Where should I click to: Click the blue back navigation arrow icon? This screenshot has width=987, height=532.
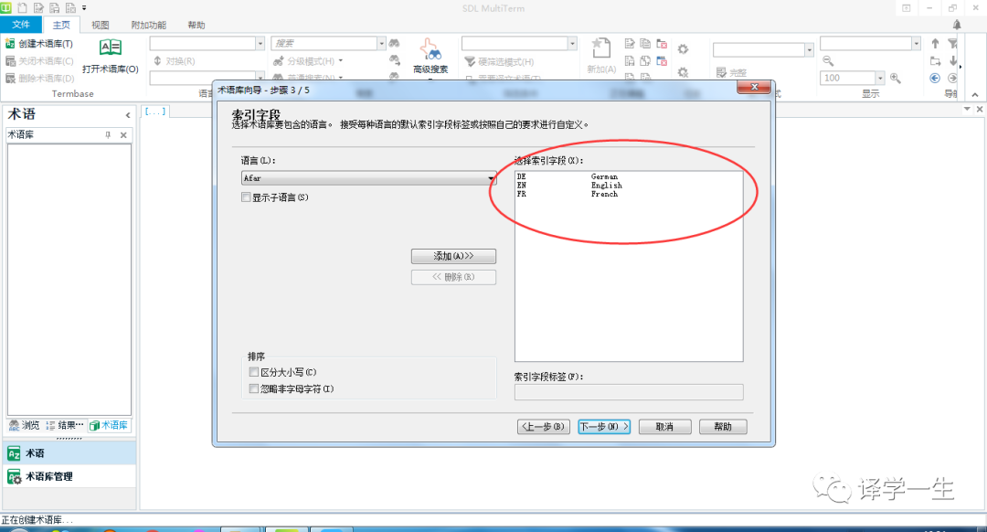[935, 78]
